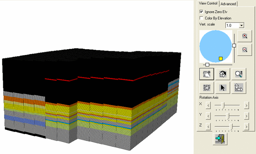Click the Y rotation axis right arrow
Image resolution: width=256 pixels, height=154 pixels.
tap(246, 116)
